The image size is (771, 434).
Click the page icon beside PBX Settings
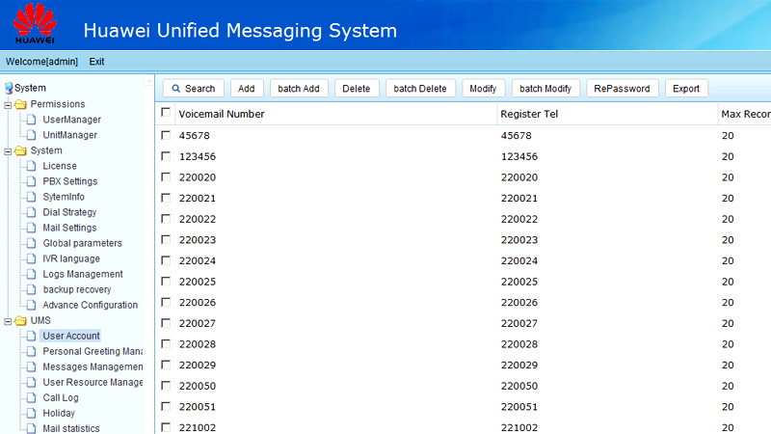[x=31, y=181]
